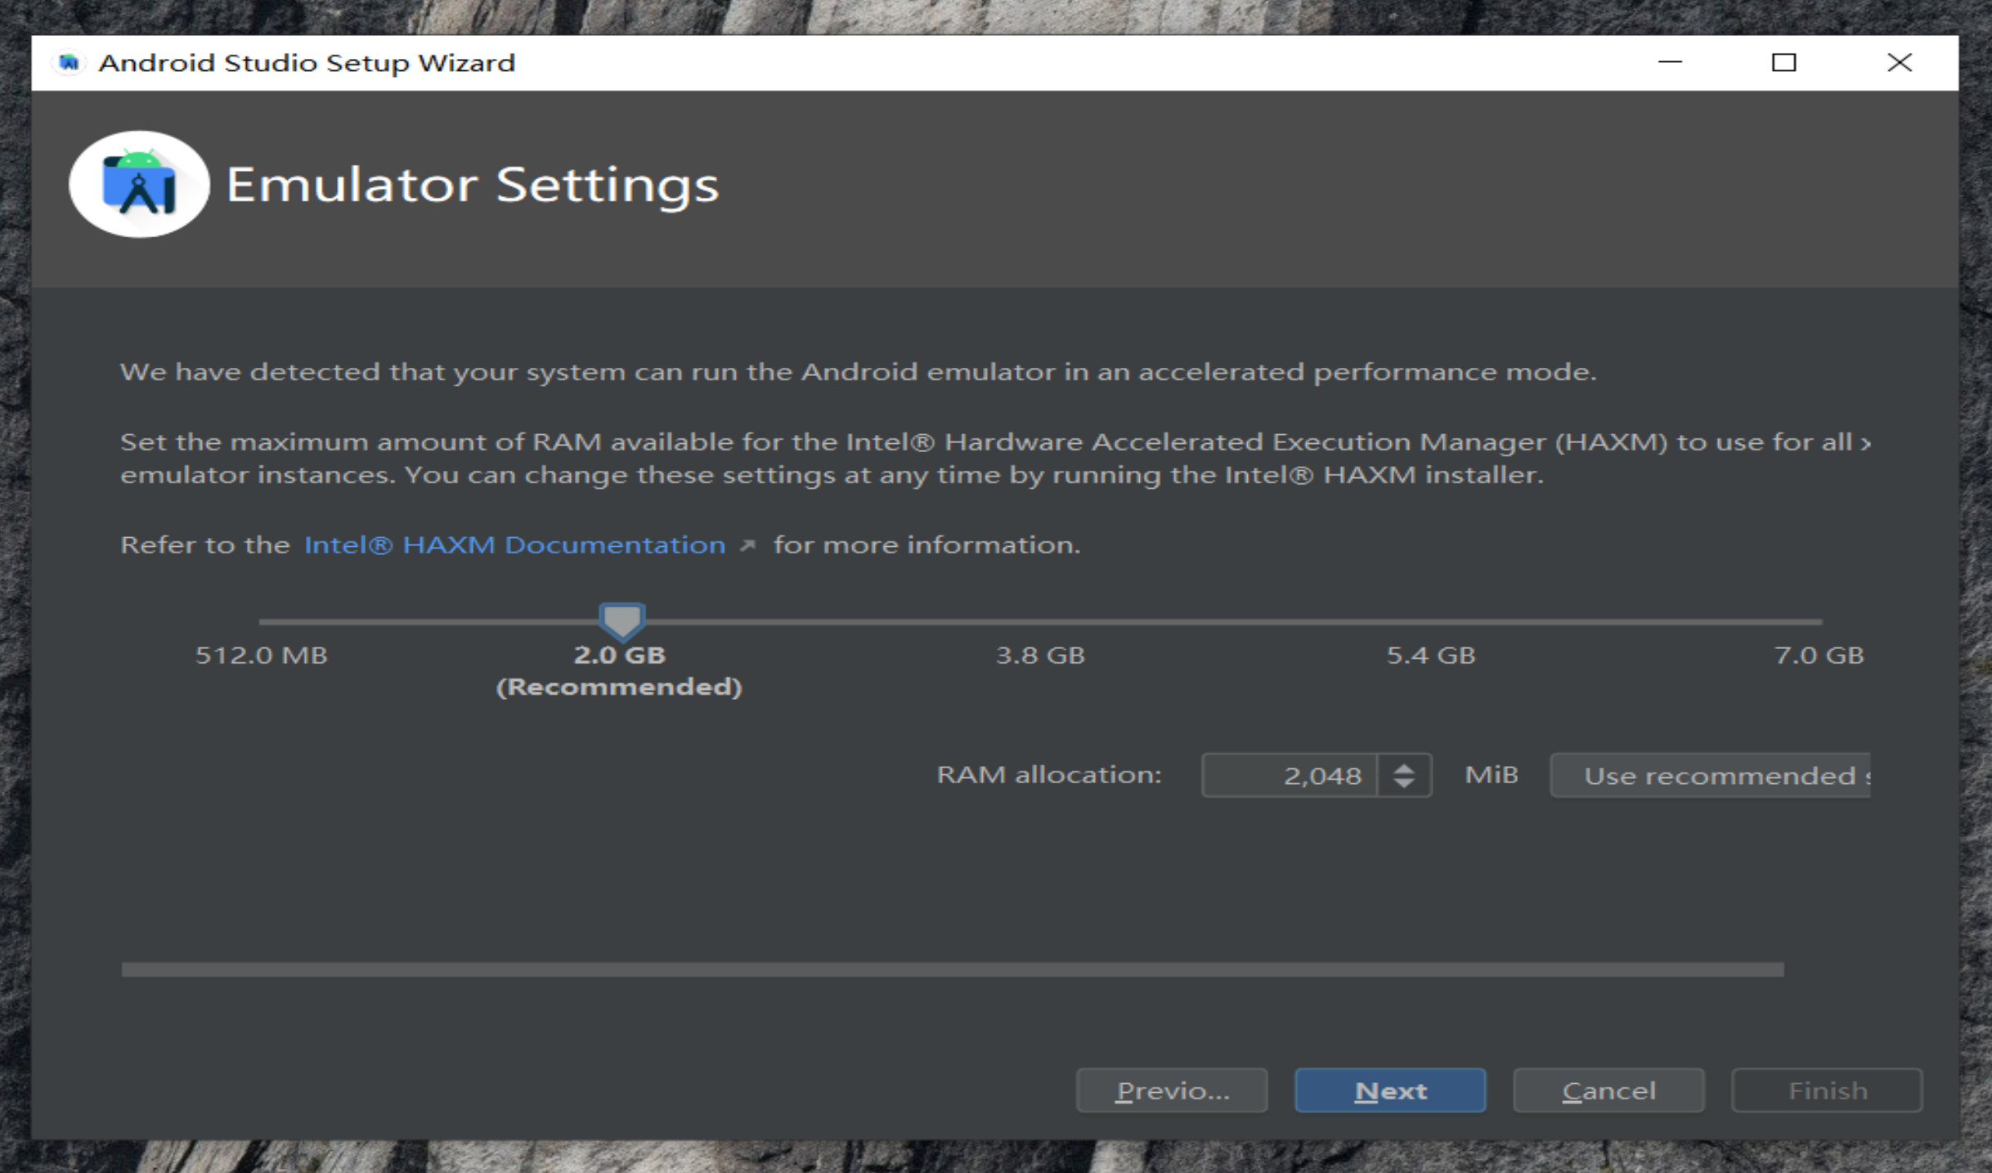The image size is (1992, 1173).
Task: Cancel the setup wizard
Action: point(1608,1090)
